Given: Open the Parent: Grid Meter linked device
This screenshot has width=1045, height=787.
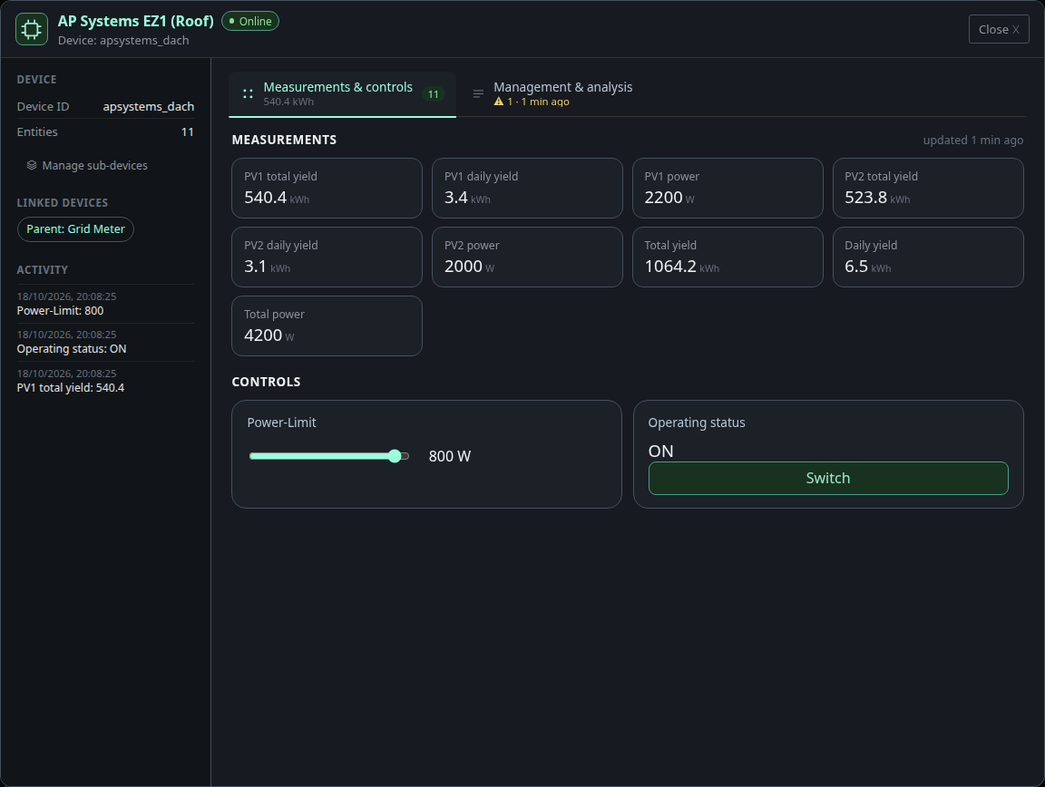Looking at the screenshot, I should tap(75, 229).
